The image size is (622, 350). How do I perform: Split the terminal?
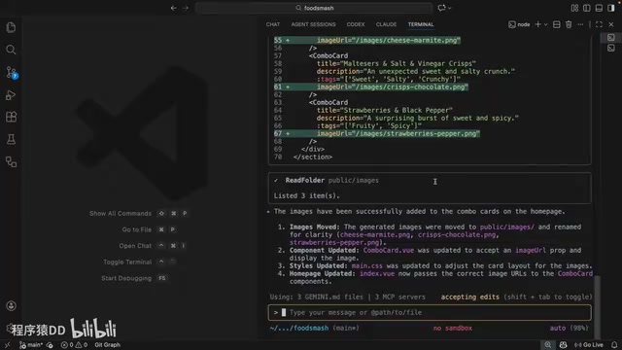coord(557,24)
